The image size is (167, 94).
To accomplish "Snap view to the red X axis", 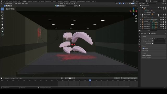I will coord(136,11).
